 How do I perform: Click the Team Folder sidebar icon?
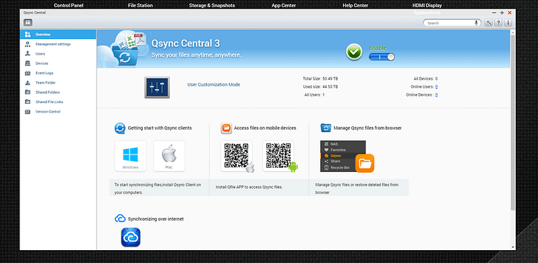click(28, 82)
